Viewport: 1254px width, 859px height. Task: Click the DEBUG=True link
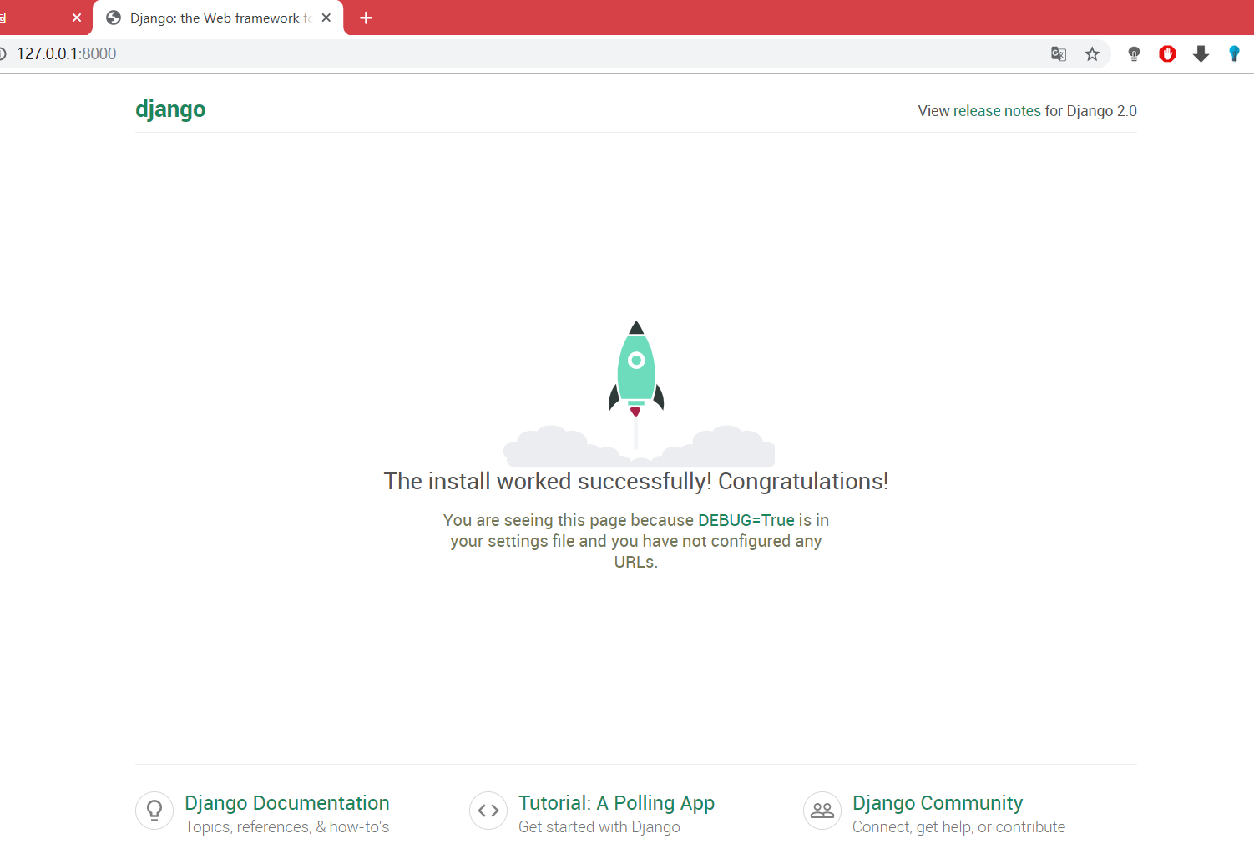coord(746,520)
